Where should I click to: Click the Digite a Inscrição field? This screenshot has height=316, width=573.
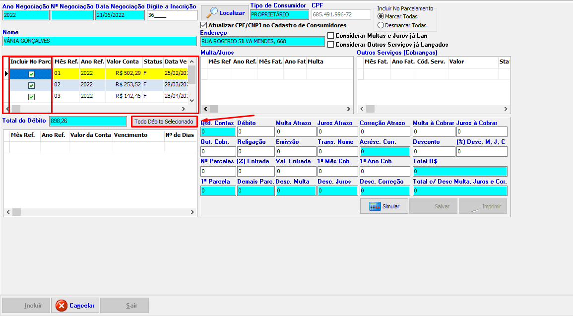click(x=172, y=15)
